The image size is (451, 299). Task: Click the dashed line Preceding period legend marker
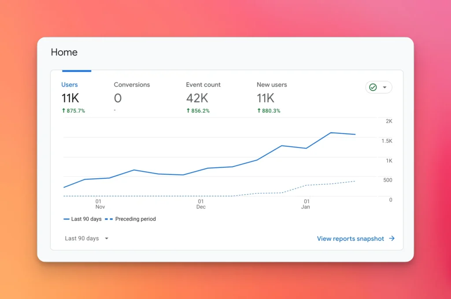(108, 219)
